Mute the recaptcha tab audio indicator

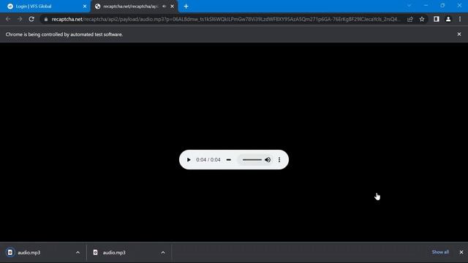164,7
